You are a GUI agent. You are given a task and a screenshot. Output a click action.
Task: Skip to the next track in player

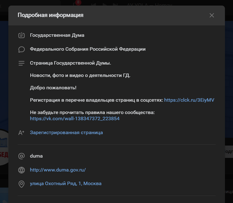point(115,4)
